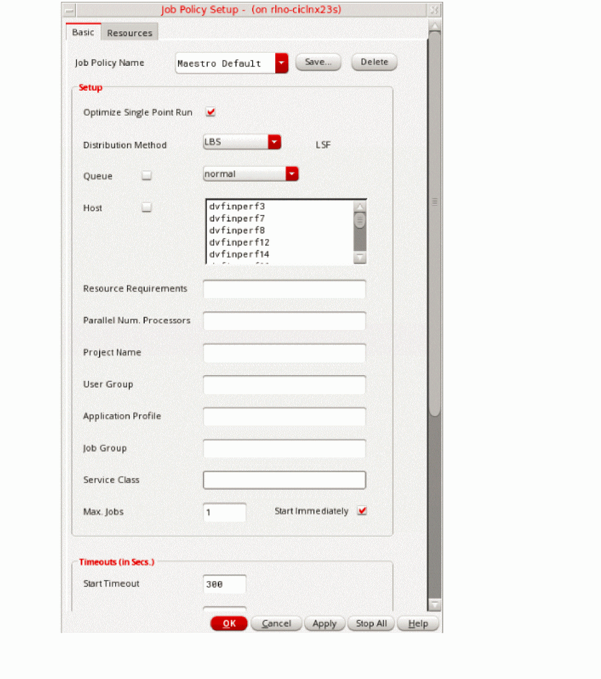
Task: Select host dvfinperf14 in the list
Action: (239, 254)
